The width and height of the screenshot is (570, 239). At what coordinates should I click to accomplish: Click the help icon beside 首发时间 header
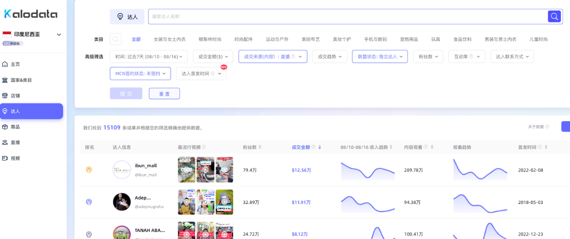[x=540, y=147]
